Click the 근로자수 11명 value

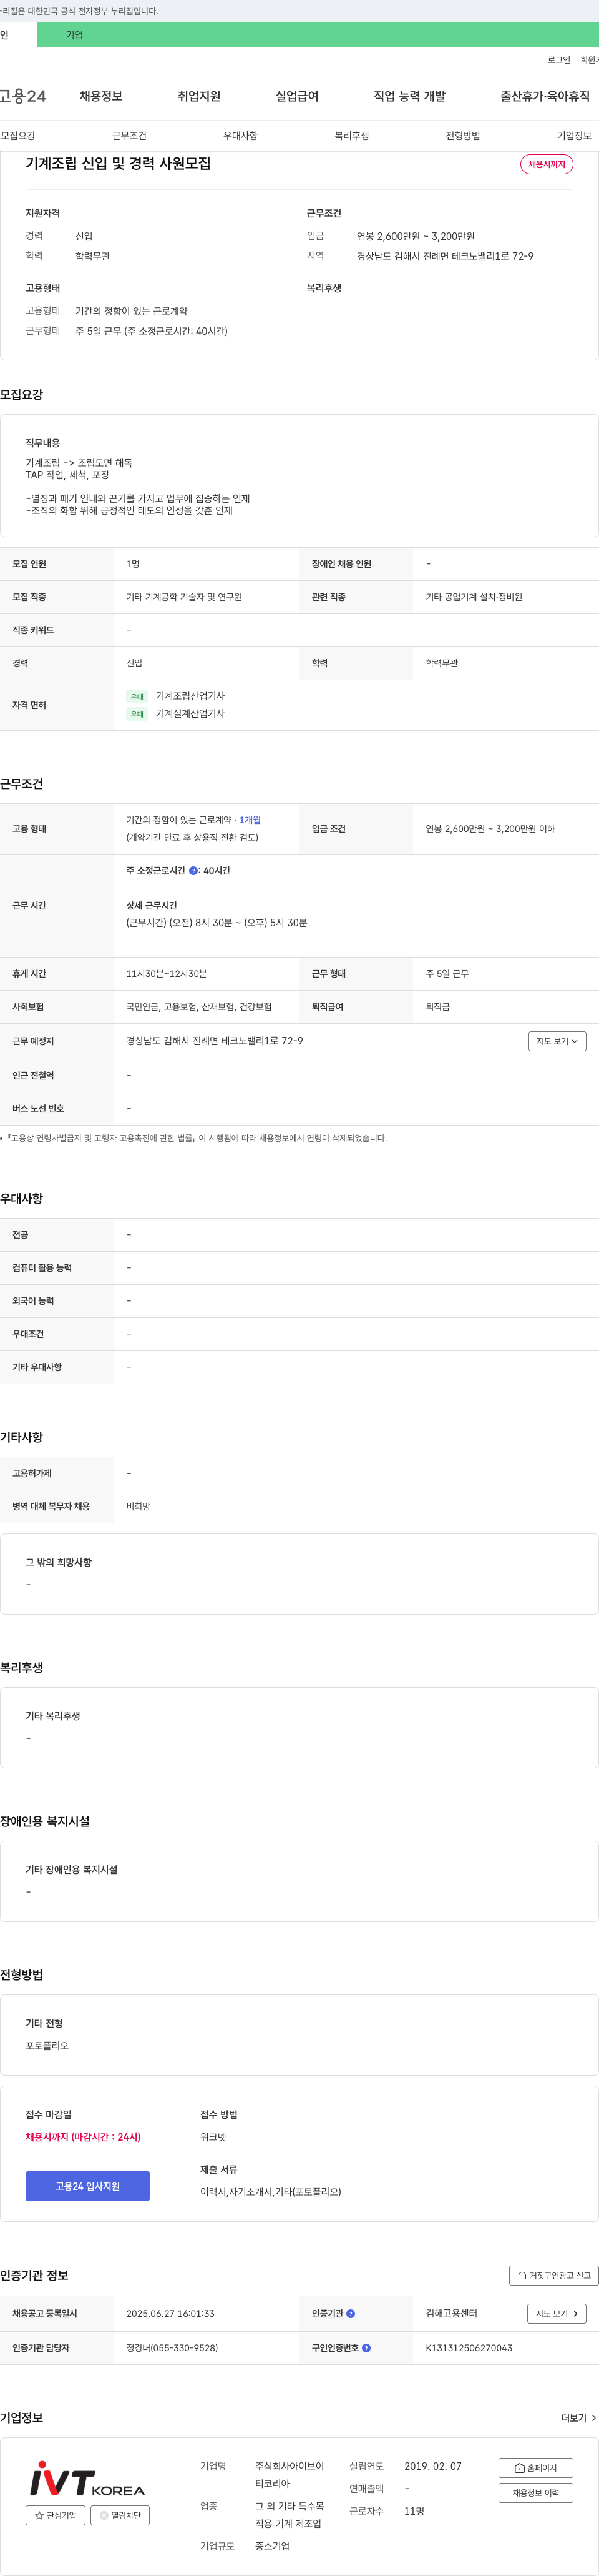click(414, 2512)
